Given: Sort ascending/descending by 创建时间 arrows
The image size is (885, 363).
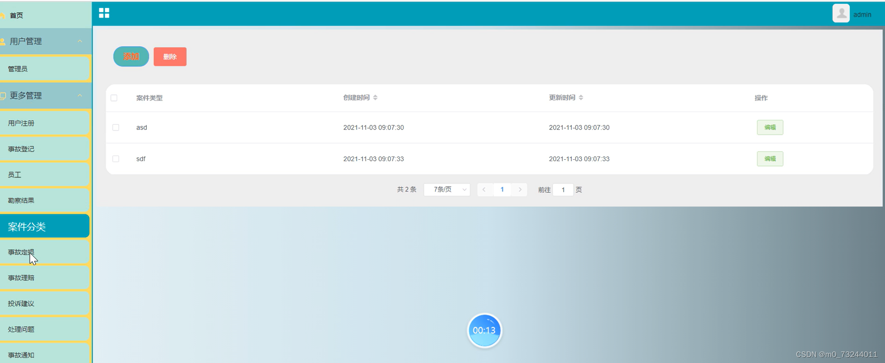Looking at the screenshot, I should [375, 98].
